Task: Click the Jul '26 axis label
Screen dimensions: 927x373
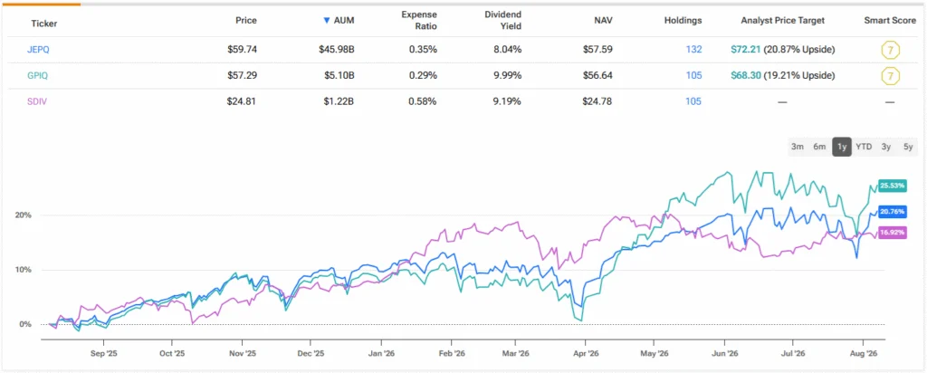Action: [792, 354]
